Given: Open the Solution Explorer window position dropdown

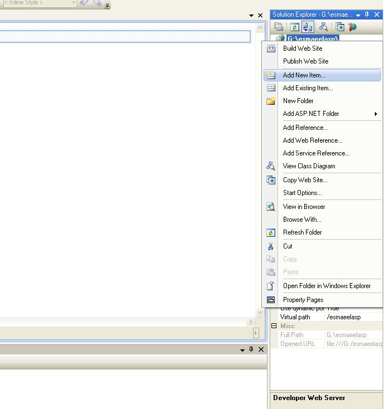Looking at the screenshot, I should click(x=358, y=15).
